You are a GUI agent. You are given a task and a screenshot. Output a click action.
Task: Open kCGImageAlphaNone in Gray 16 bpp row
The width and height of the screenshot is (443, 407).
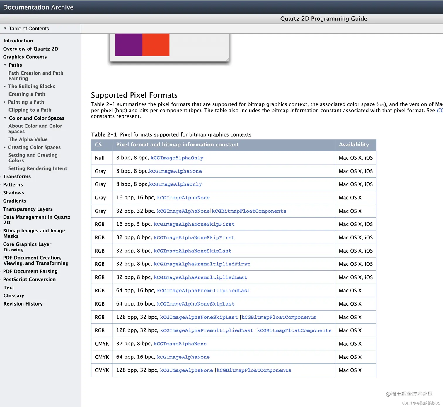point(183,198)
